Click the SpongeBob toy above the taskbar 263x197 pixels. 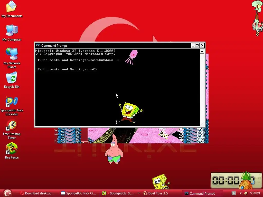pos(161,182)
